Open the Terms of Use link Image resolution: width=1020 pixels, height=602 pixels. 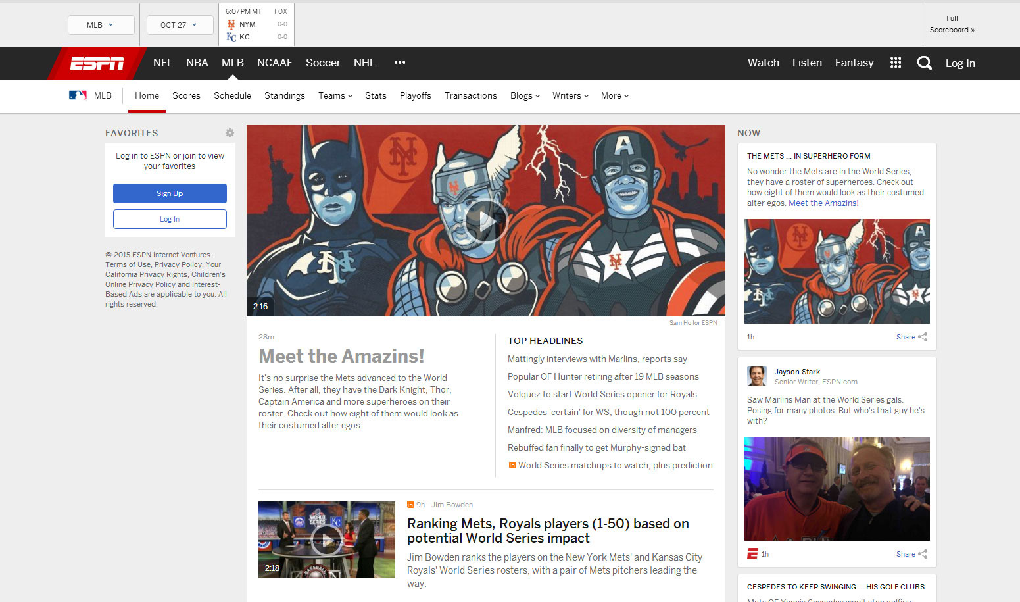pyautogui.click(x=128, y=264)
